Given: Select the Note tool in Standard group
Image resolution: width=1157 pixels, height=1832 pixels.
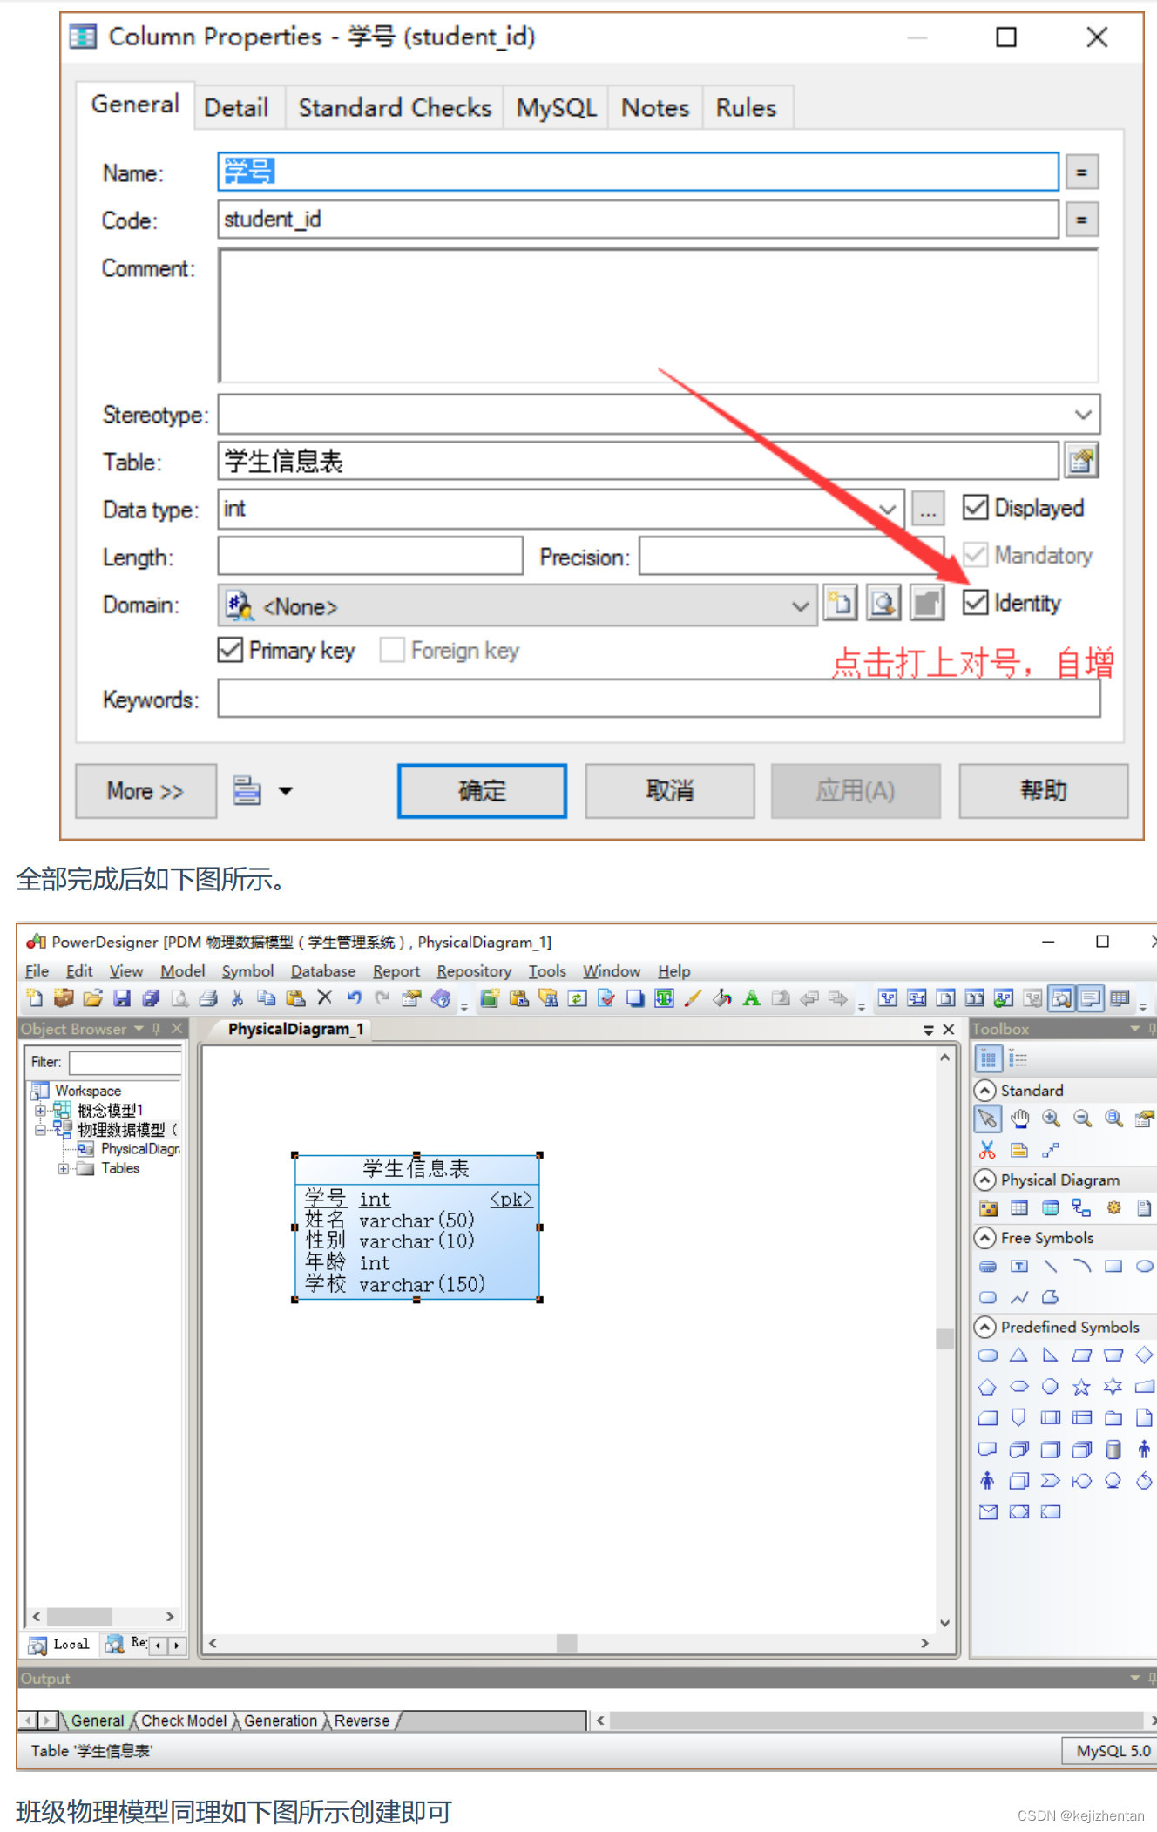Looking at the screenshot, I should [x=1019, y=1150].
